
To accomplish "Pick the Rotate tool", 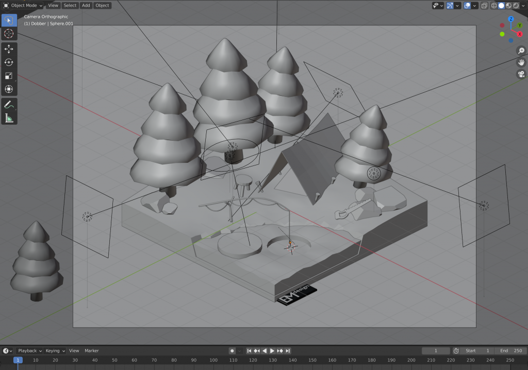I will pyautogui.click(x=9, y=62).
